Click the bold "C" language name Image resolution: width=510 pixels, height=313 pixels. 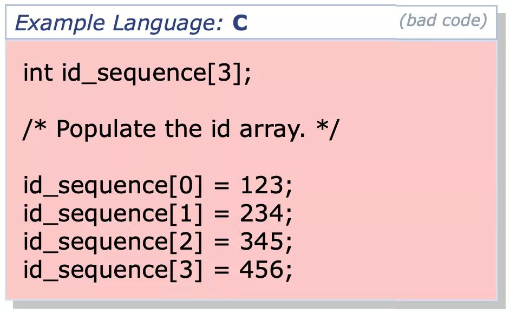coord(240,23)
